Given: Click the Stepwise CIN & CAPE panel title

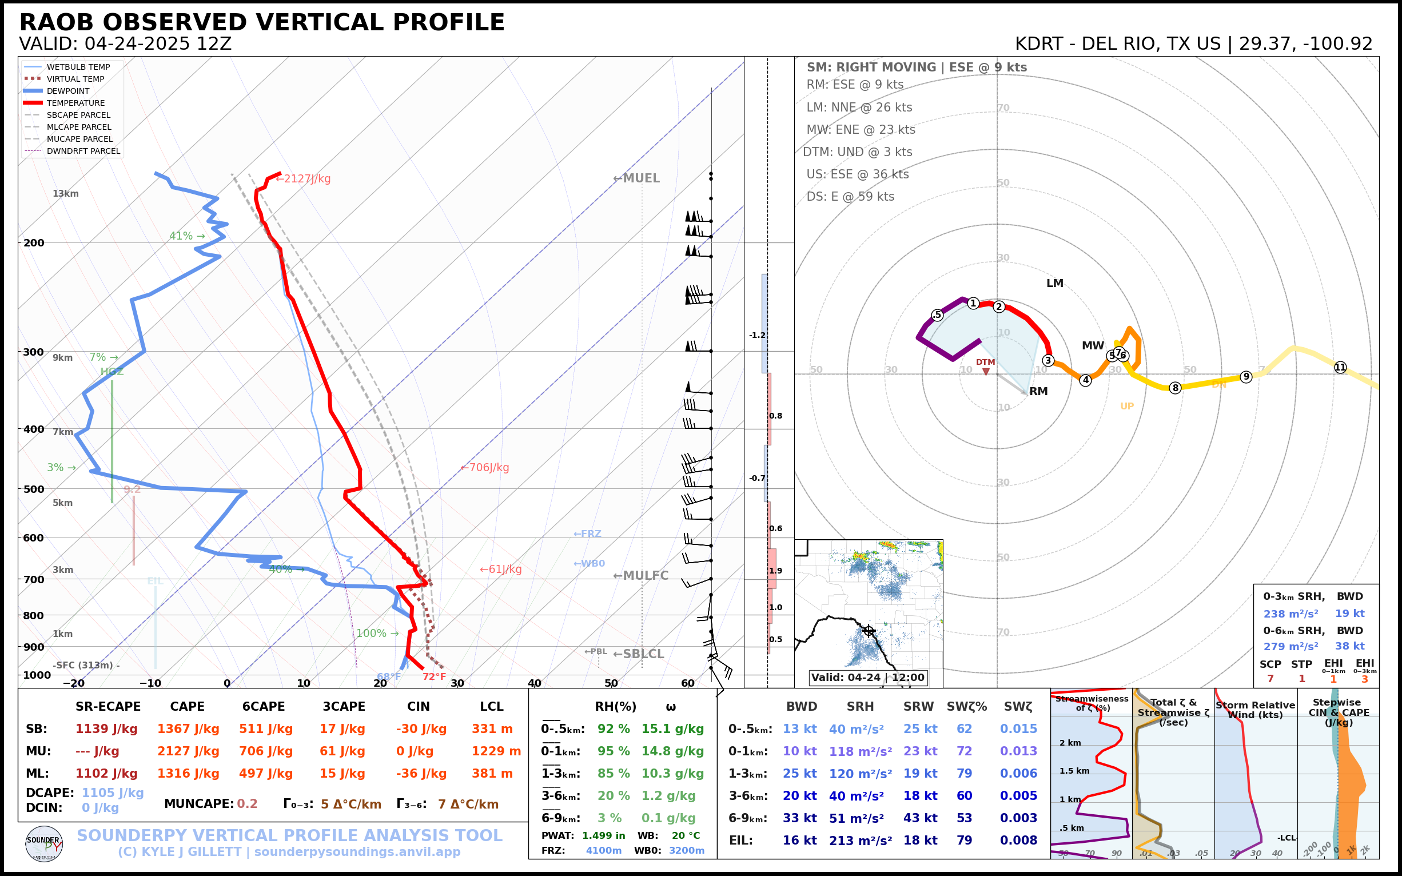Looking at the screenshot, I should click(x=1339, y=712).
